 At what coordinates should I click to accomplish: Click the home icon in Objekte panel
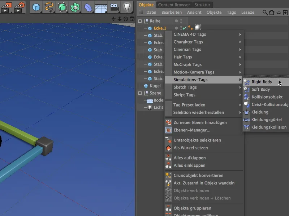point(272,13)
